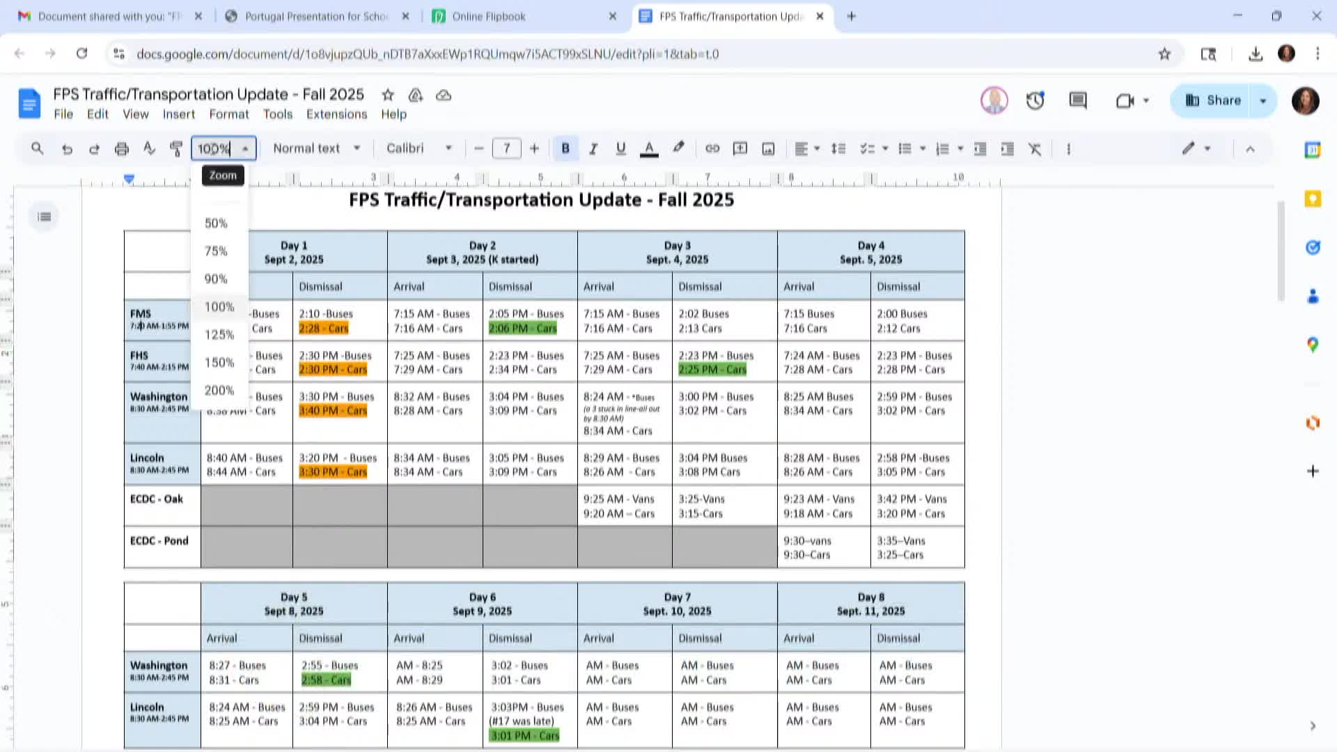Open version history clock icon

[1035, 100]
